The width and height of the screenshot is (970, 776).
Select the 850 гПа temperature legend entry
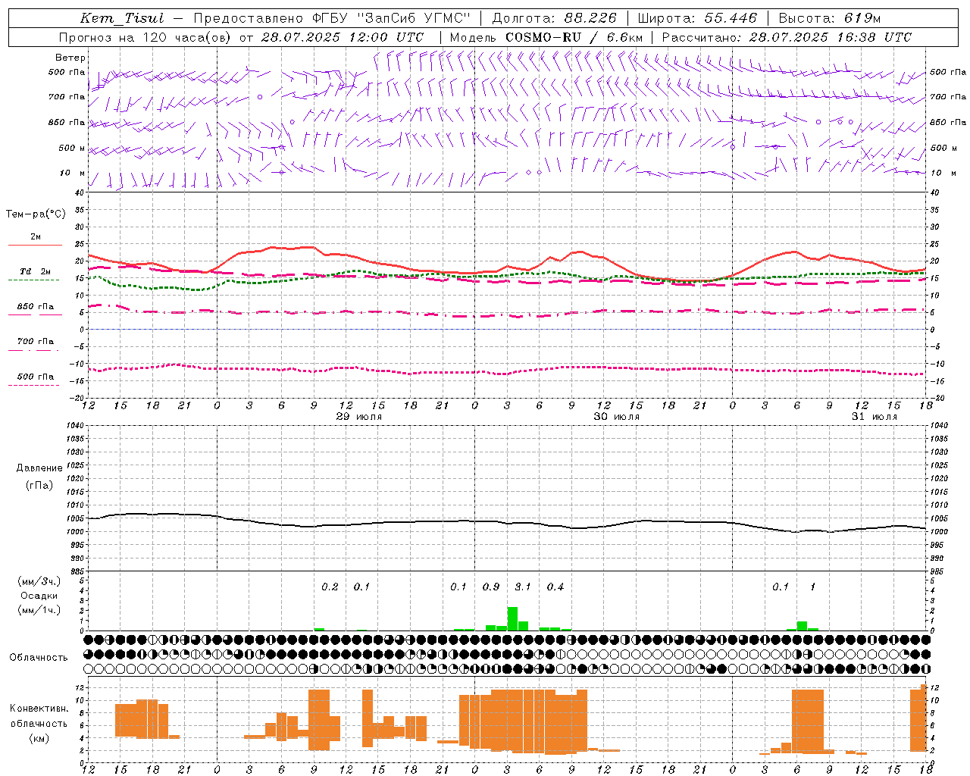point(35,310)
